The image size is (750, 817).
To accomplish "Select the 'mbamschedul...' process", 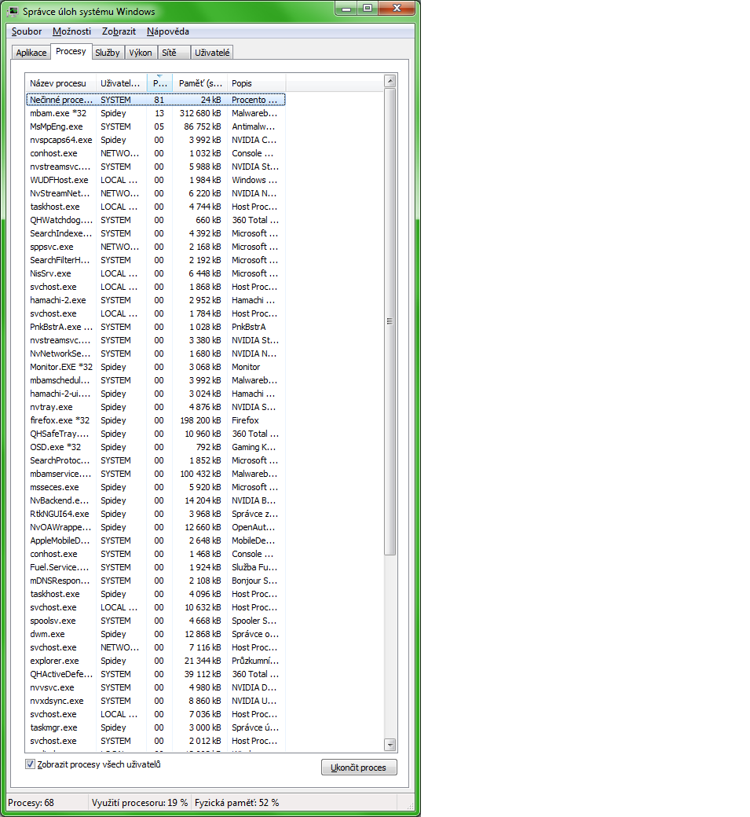I will 155,380.
